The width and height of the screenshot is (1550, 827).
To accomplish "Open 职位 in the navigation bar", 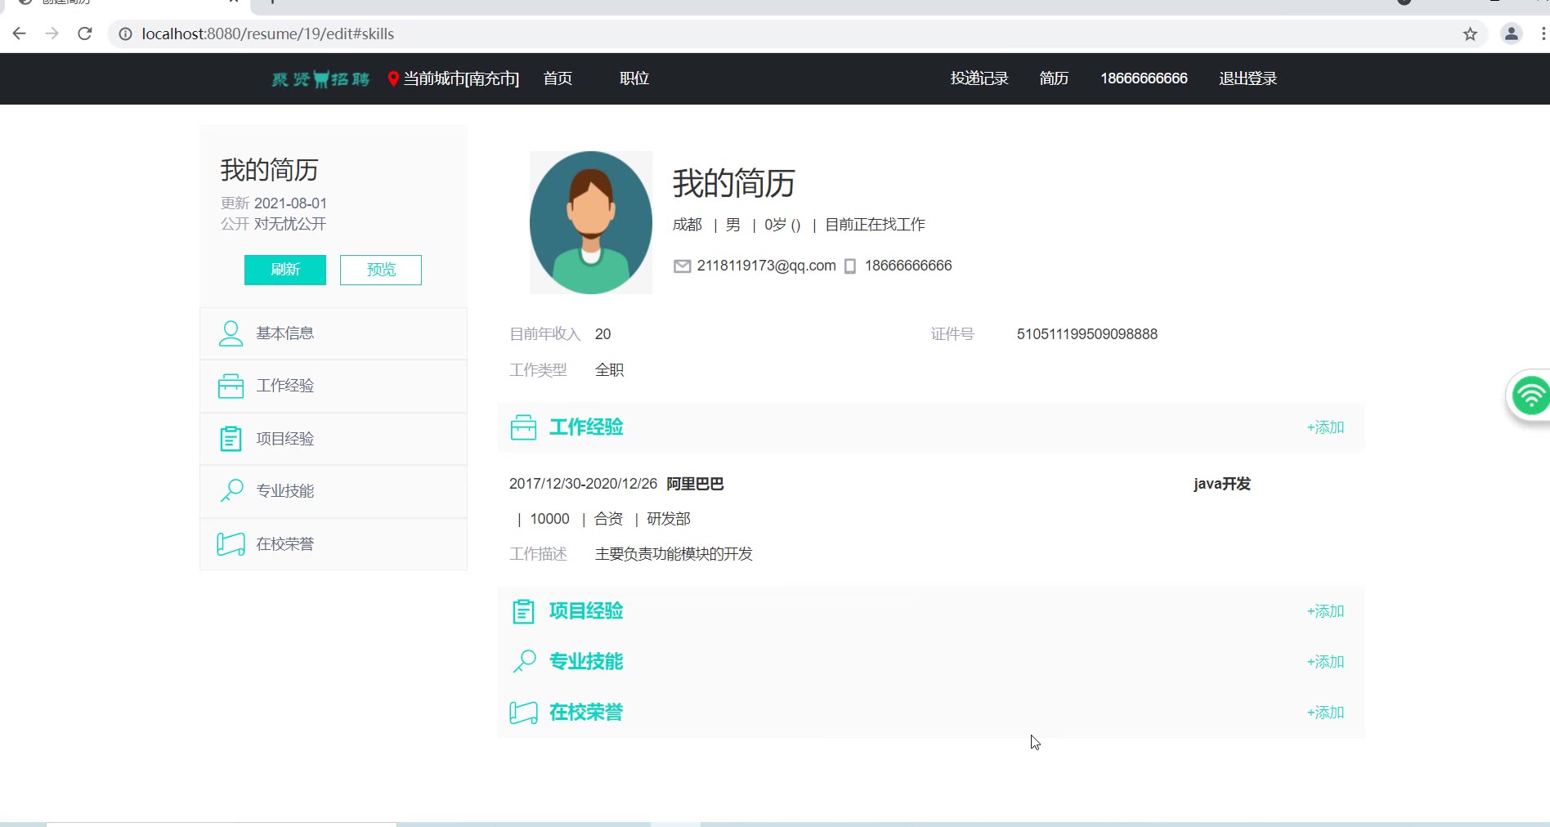I will click(634, 78).
